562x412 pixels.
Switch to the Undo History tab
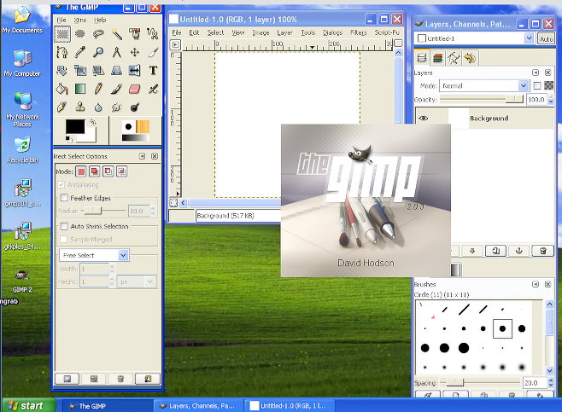[x=470, y=58]
